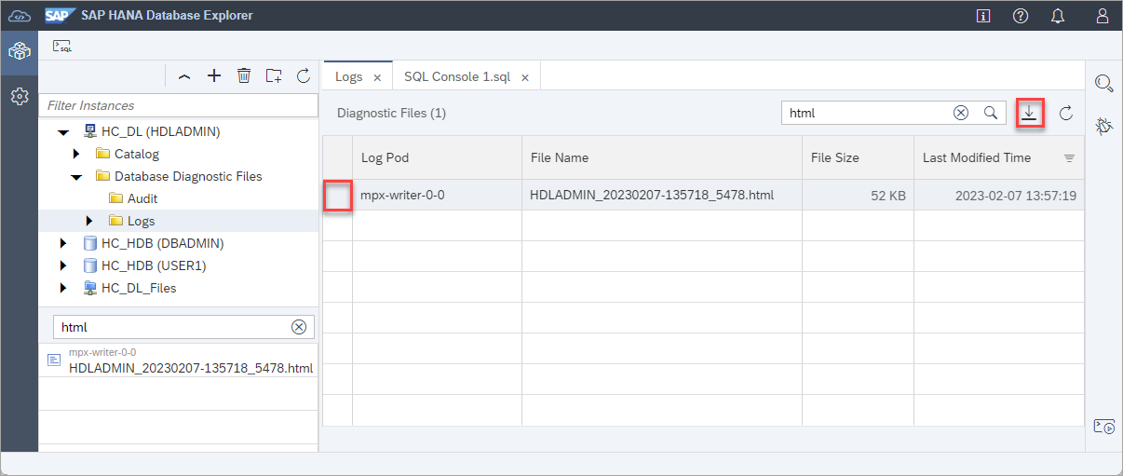Collapse Database Diagnostic Files folder
The width and height of the screenshot is (1123, 476).
pyautogui.click(x=77, y=176)
